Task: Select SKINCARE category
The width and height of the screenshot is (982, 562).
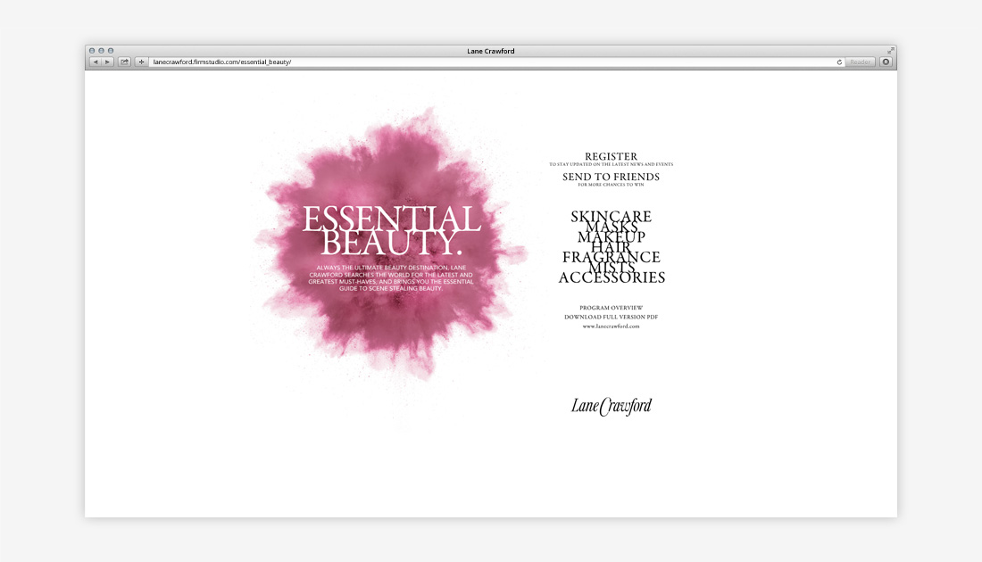Action: click(x=612, y=216)
